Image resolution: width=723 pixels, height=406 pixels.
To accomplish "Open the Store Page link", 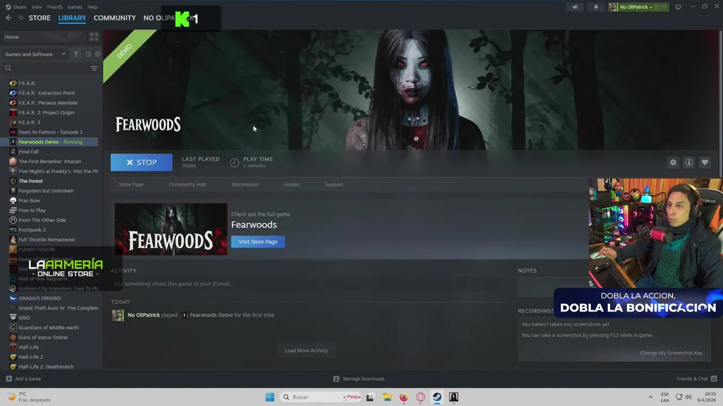I will [131, 184].
